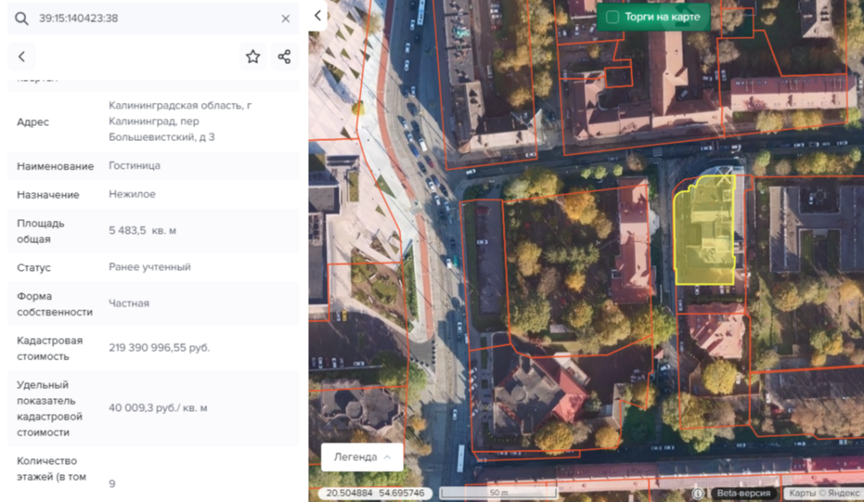The height and width of the screenshot is (502, 864).
Task: Collapse the side panel with chevron
Action: [x=317, y=15]
